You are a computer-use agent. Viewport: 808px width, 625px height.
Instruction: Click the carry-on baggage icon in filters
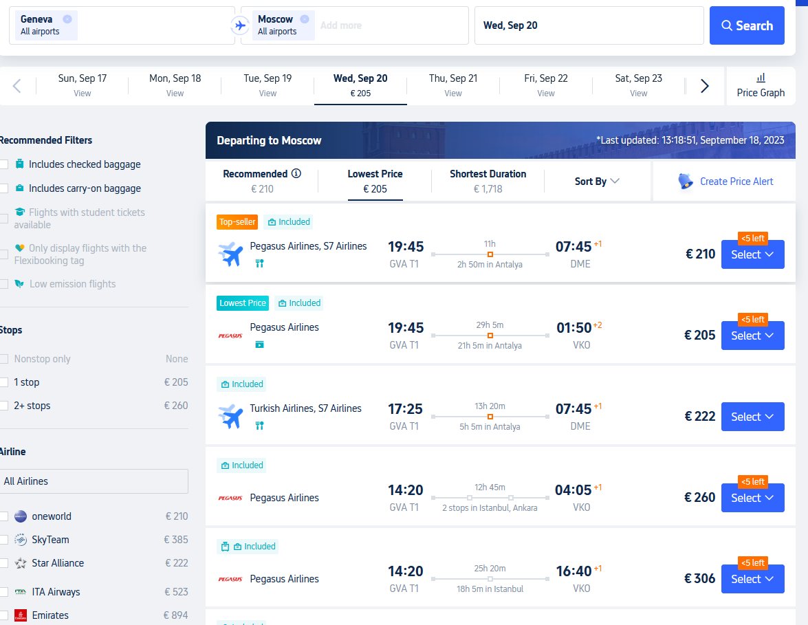[x=19, y=188]
